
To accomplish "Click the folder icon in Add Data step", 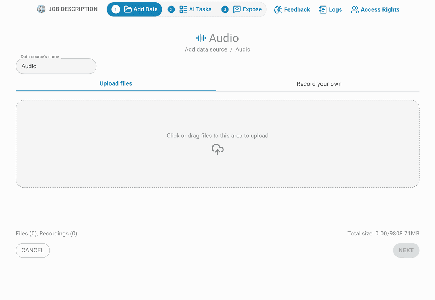I will point(128,9).
